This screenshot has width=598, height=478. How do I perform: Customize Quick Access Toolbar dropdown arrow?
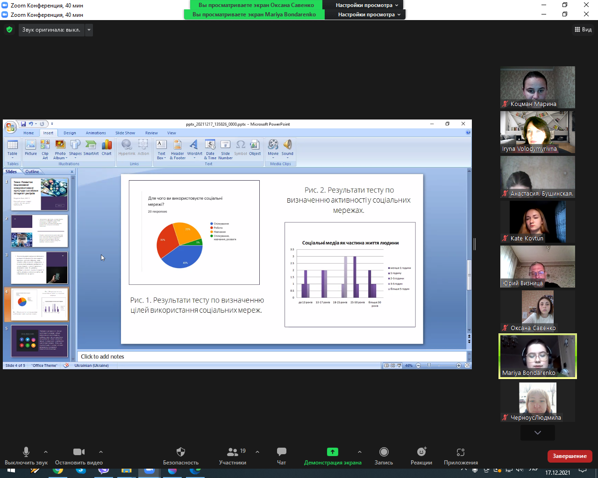coord(52,124)
